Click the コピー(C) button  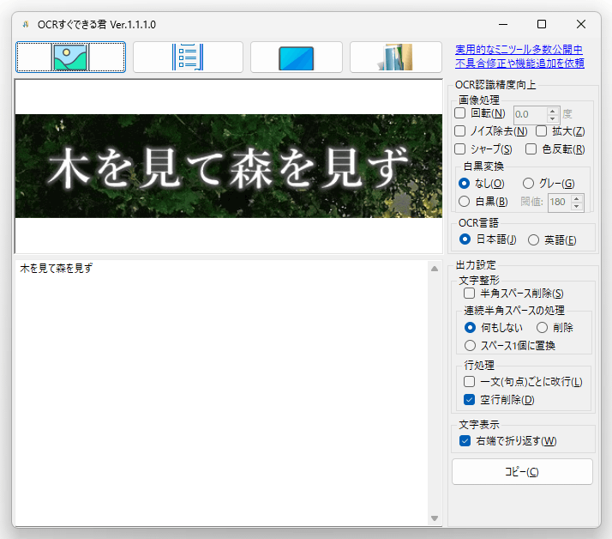coord(522,472)
